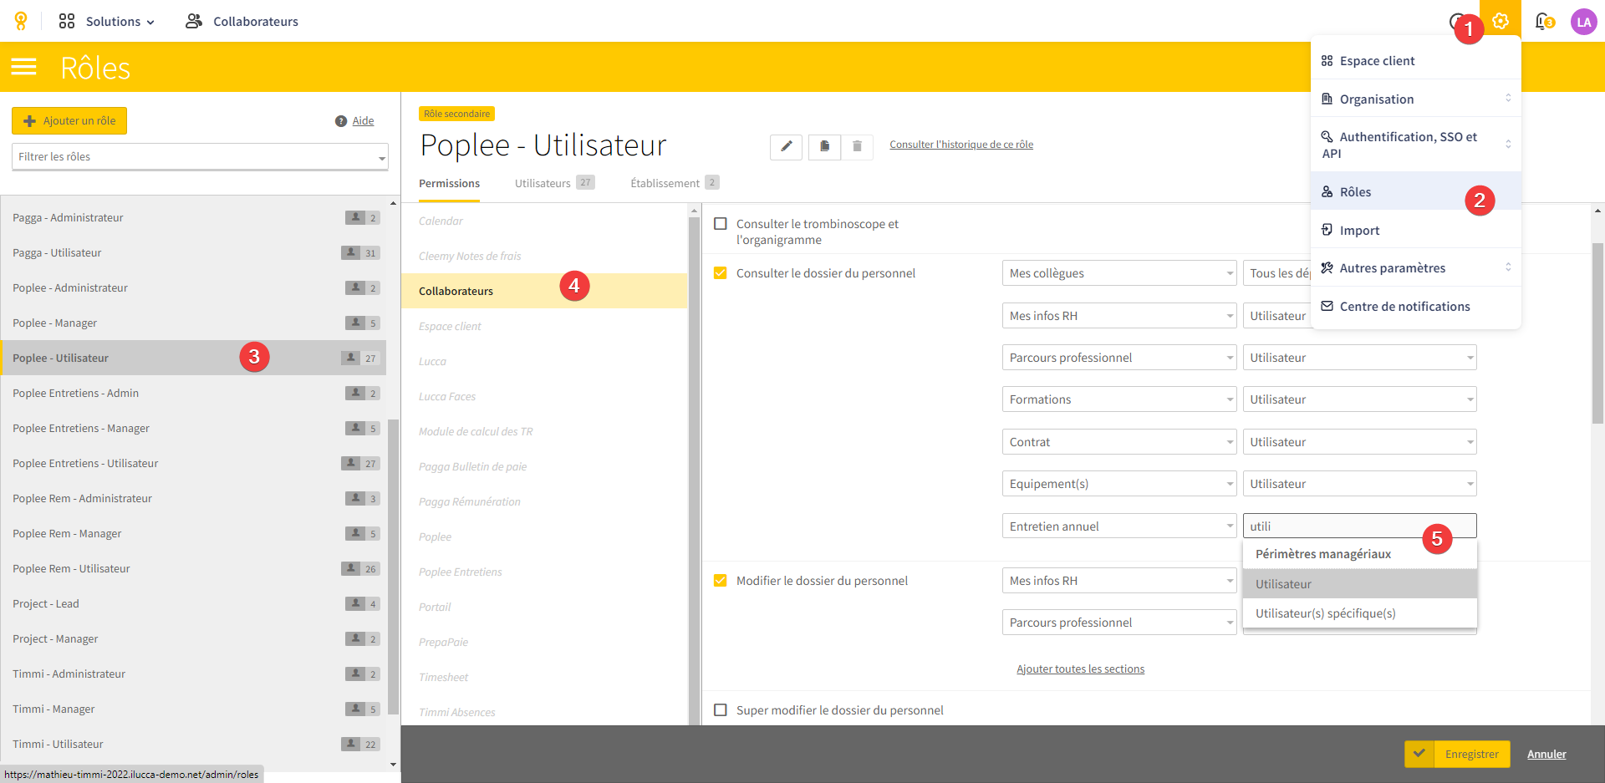Screen dimensions: 1605x783
Task: Click the utili search input field
Action: (x=1359, y=526)
